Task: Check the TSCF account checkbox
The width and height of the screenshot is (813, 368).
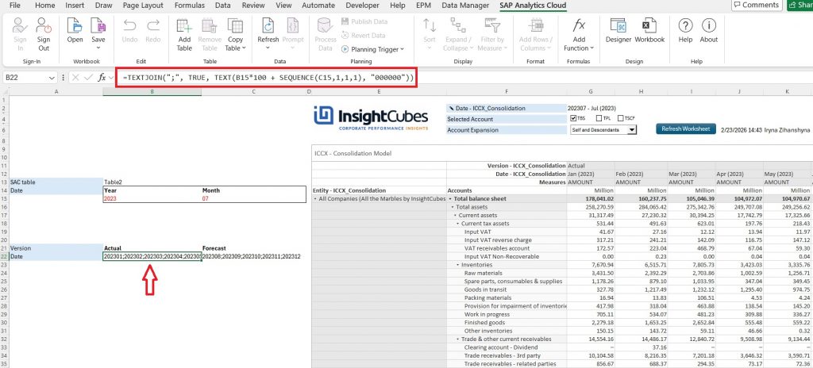Action: tap(621, 119)
